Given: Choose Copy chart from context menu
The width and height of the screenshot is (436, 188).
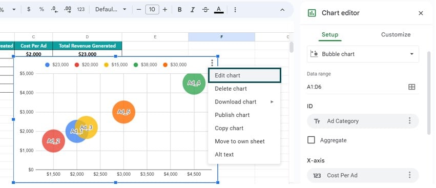Looking at the screenshot, I should (x=244, y=128).
